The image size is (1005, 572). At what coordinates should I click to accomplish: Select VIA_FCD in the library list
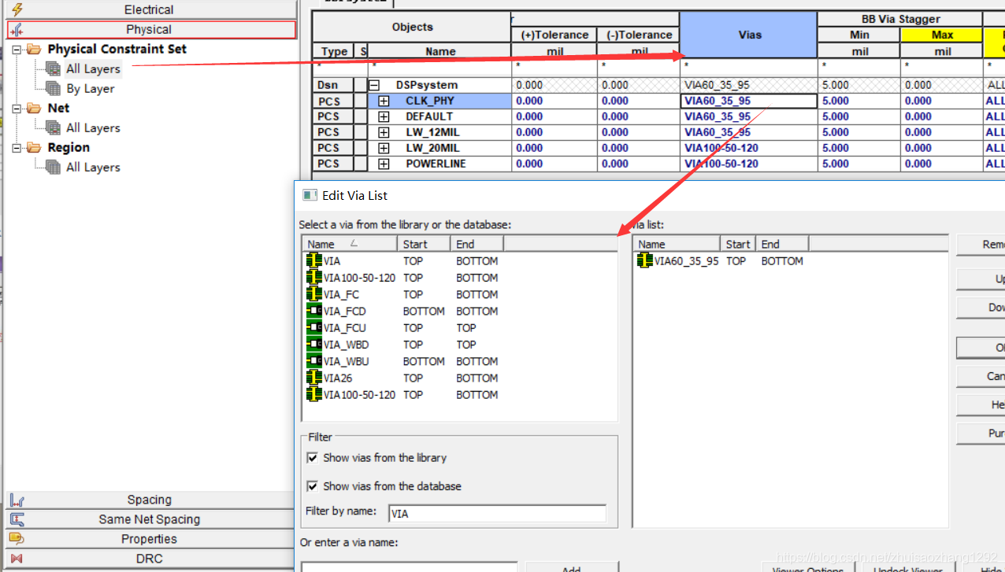[345, 311]
